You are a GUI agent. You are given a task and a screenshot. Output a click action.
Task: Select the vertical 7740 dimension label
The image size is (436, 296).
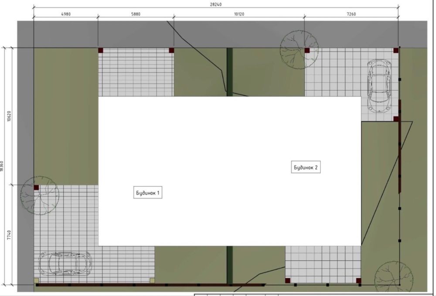coord(9,239)
